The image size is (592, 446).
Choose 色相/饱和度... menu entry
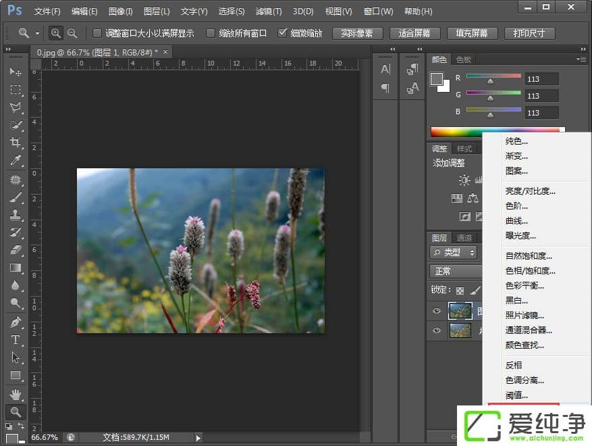pyautogui.click(x=530, y=271)
